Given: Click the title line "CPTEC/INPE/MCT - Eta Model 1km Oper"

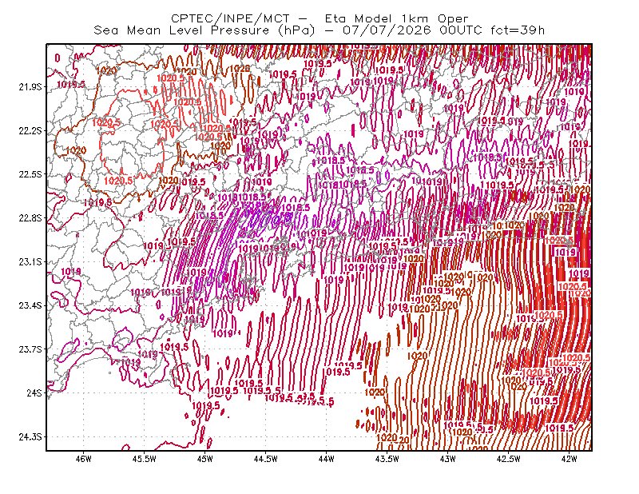Looking at the screenshot, I should click(319, 18).
